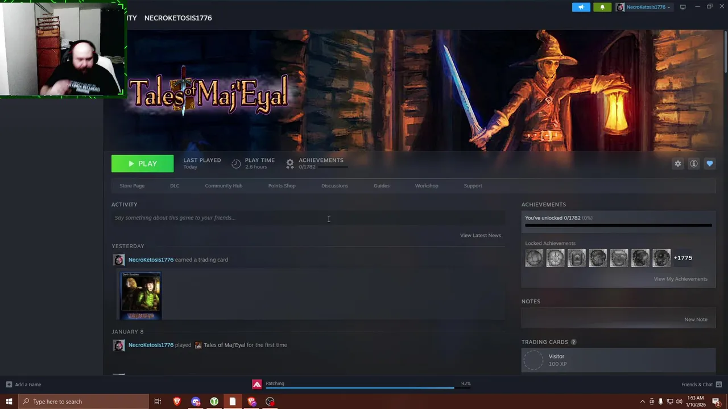
Task: Open Windows Start menu
Action: pos(9,402)
